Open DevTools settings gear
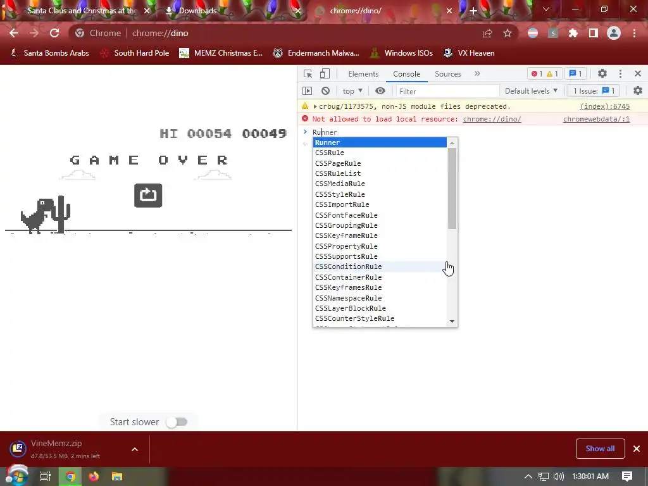This screenshot has width=648, height=486. [602, 73]
